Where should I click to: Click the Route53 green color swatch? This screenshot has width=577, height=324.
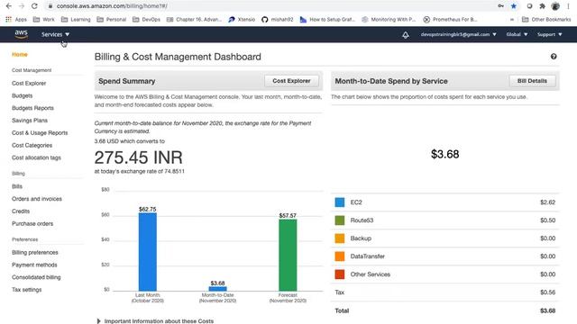(x=340, y=220)
